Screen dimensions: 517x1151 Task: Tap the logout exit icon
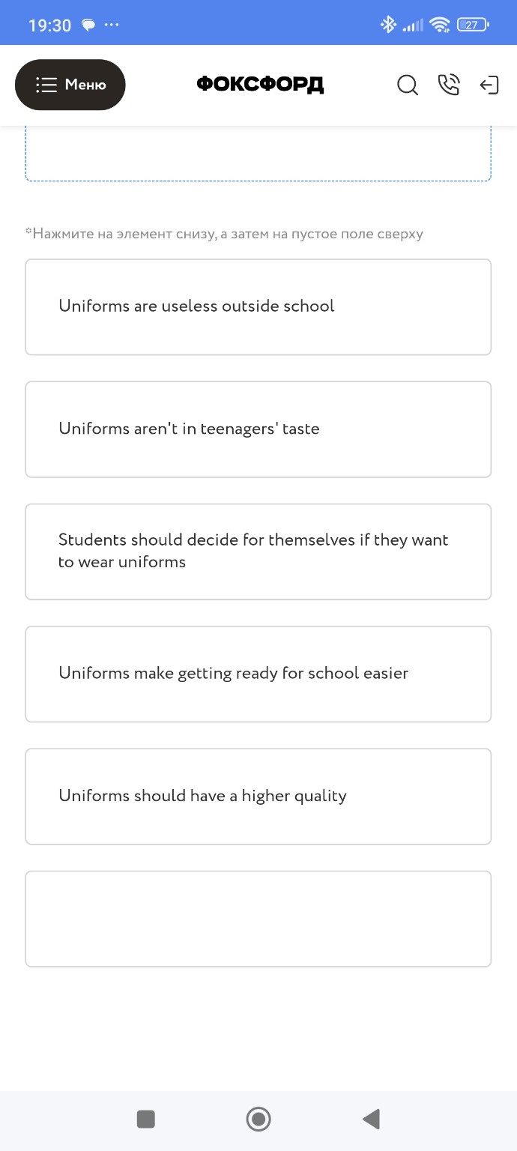click(489, 85)
